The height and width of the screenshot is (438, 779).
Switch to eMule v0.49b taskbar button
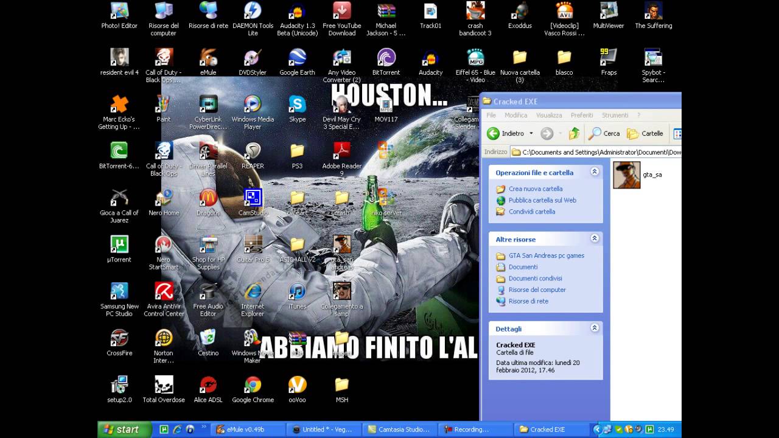(x=248, y=429)
